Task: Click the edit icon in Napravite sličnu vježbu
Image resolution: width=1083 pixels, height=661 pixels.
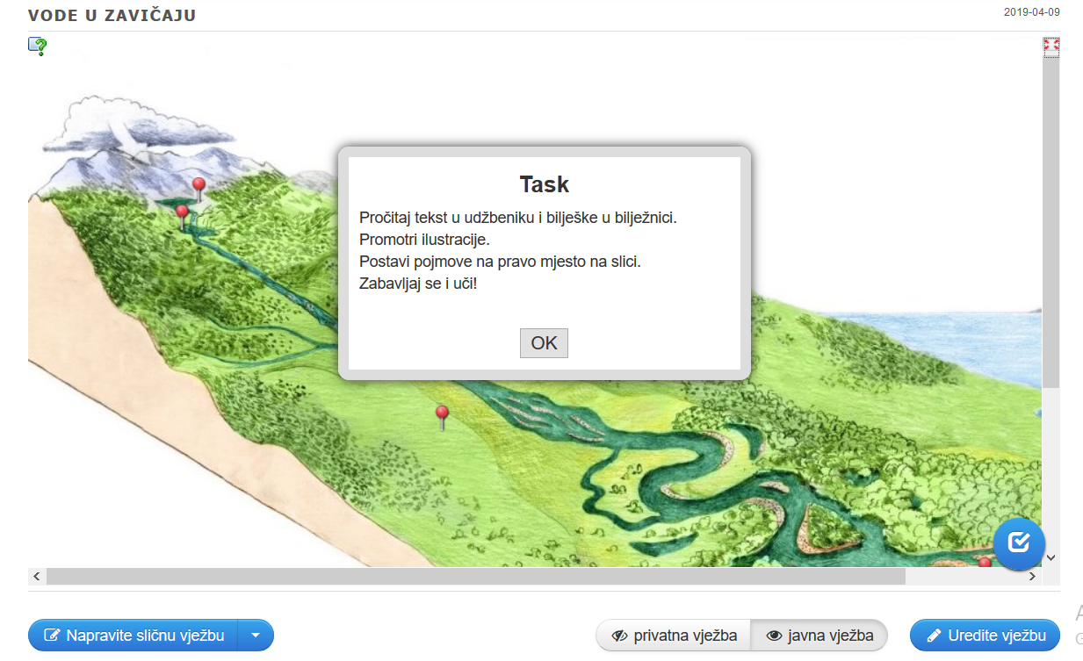Action: coord(53,636)
